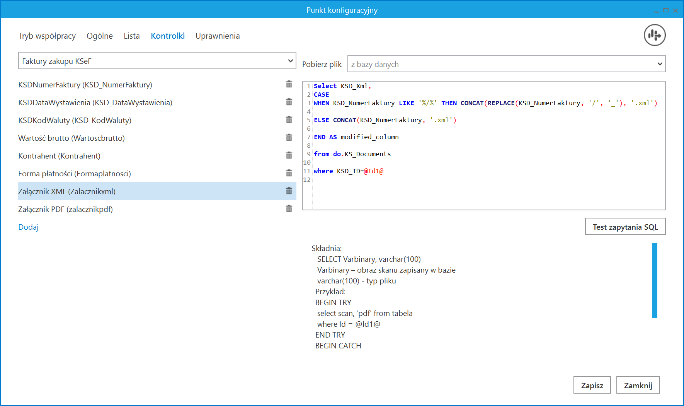Select Załącznik PDF in the controls list
684x406 pixels.
point(66,209)
